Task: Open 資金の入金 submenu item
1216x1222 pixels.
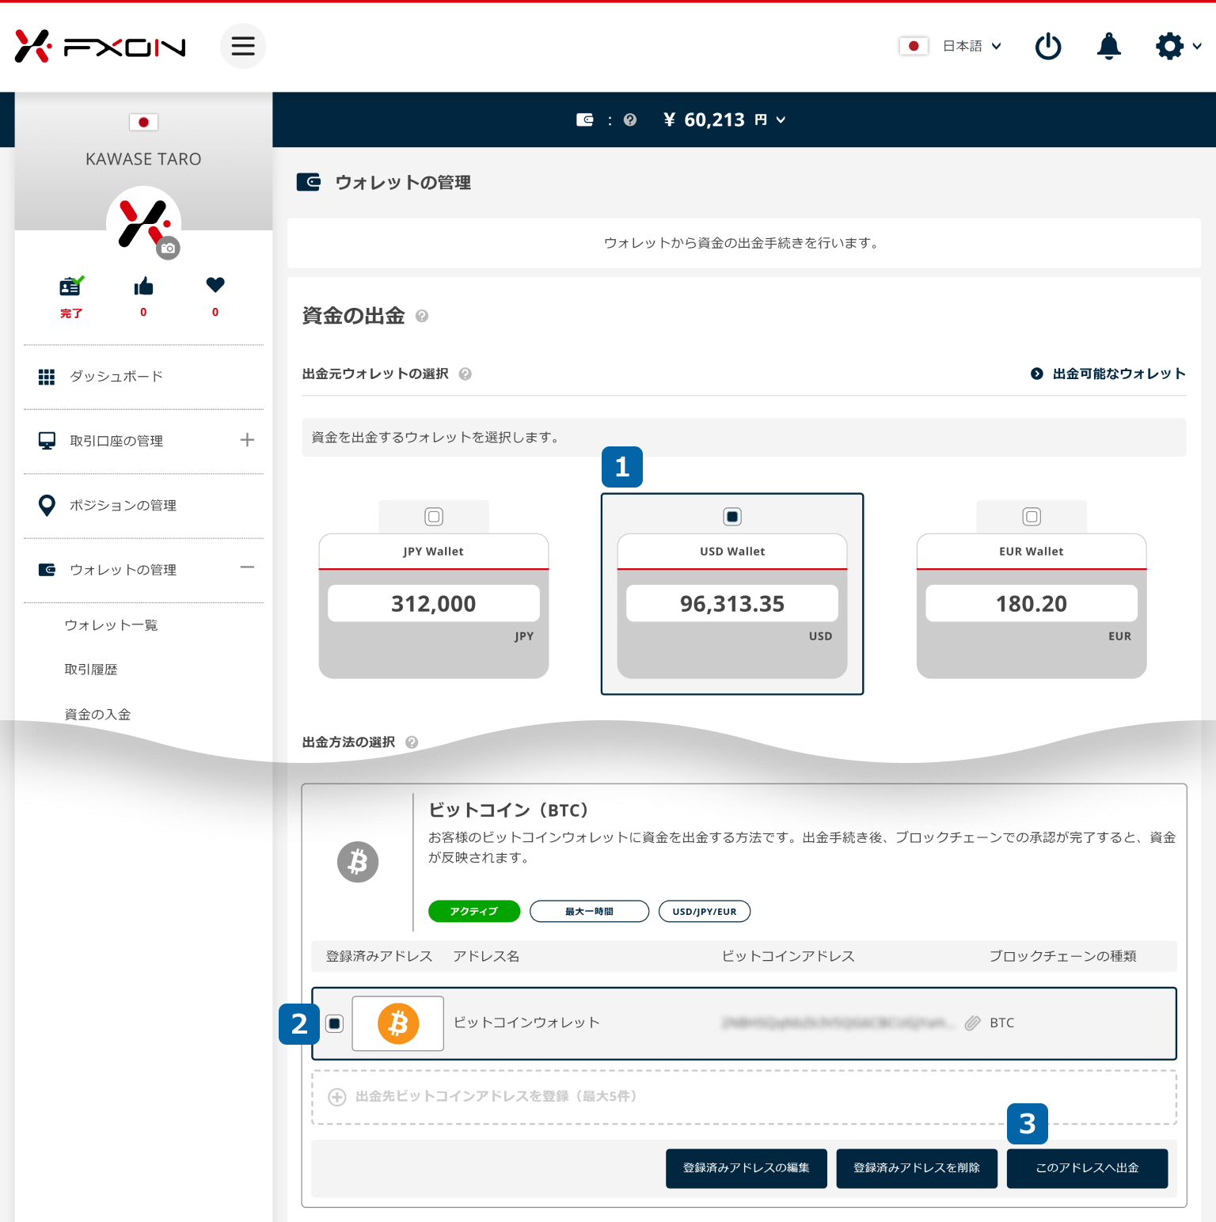Action: tap(97, 715)
